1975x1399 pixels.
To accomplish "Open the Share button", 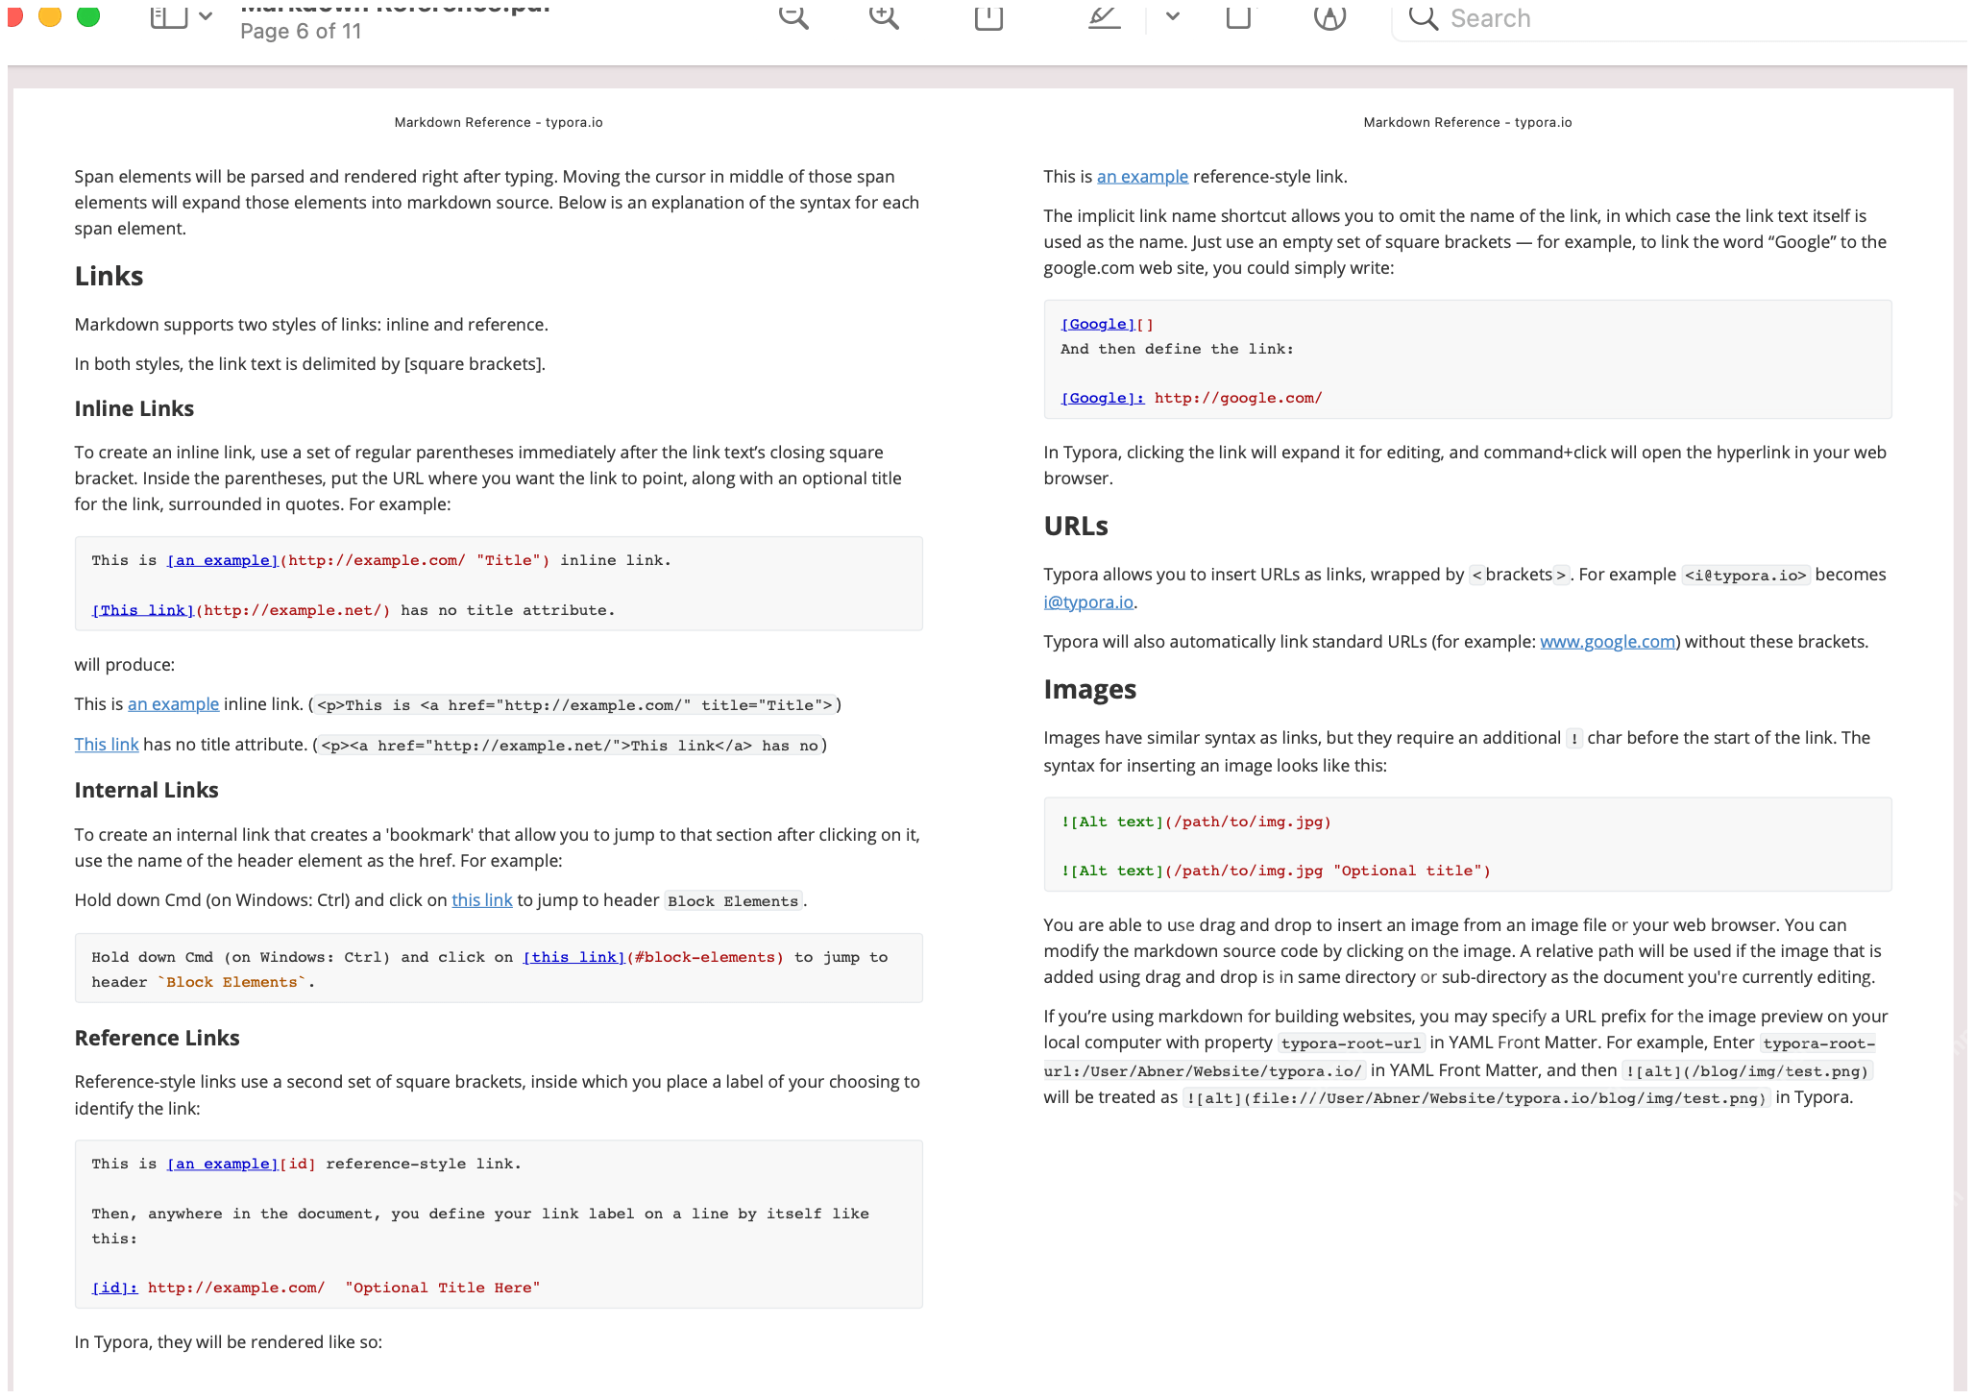I will 988,16.
